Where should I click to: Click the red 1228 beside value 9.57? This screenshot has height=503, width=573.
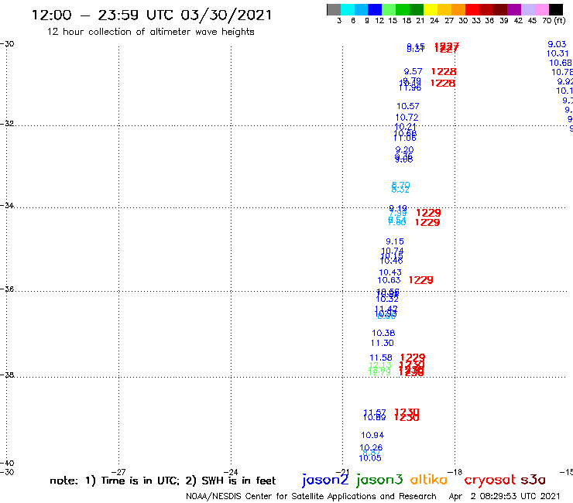point(444,72)
